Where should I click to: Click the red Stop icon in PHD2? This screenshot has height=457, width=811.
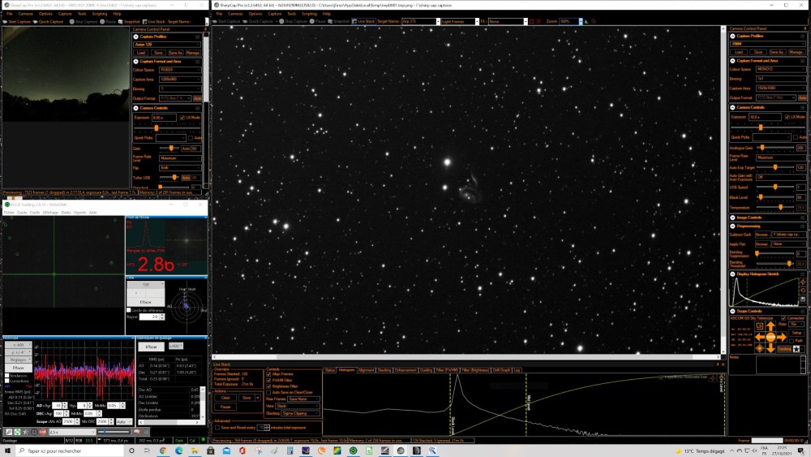(x=42, y=432)
